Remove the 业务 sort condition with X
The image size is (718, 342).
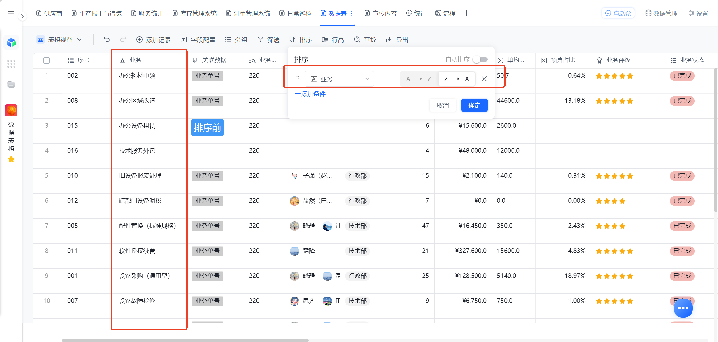[x=484, y=79]
